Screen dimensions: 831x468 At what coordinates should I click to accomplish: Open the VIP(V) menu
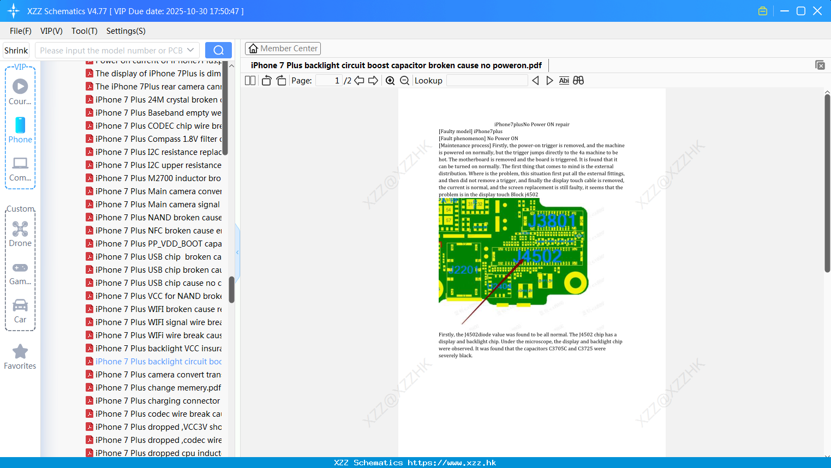tap(51, 31)
